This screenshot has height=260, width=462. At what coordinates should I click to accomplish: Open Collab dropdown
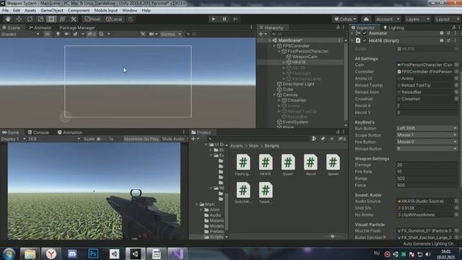pos(345,19)
